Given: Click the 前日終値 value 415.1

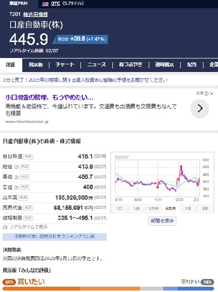Looking at the screenshot, I should pyautogui.click(x=85, y=156).
